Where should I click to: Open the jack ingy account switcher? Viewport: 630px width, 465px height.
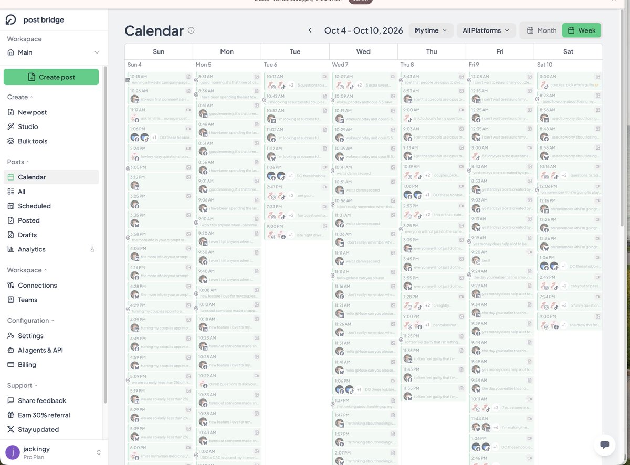54,452
